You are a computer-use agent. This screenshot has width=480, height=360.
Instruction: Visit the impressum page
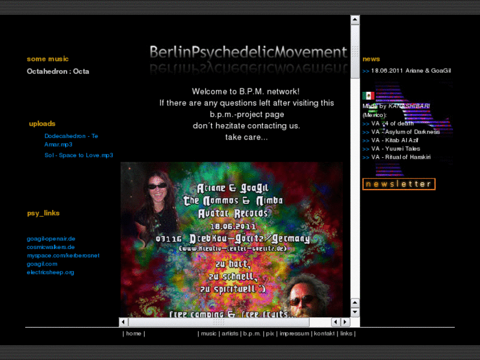coord(294,334)
